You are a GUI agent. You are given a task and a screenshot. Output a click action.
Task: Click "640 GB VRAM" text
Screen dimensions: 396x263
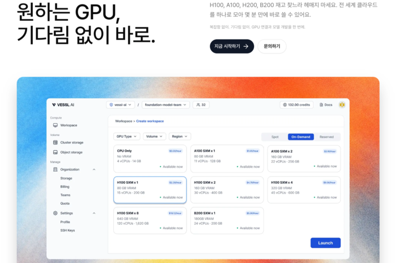[127, 218]
